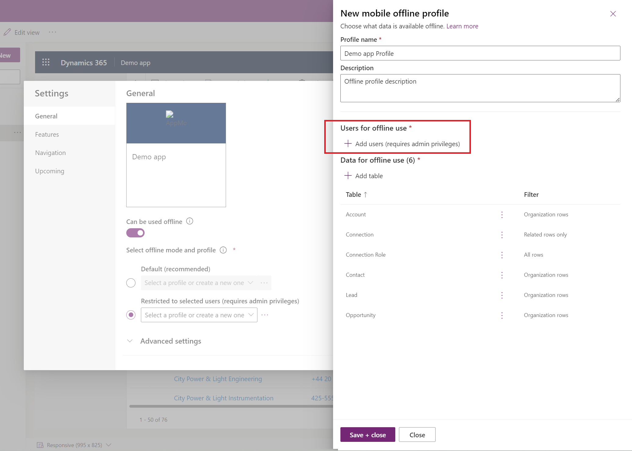Click the Add table icon button

pos(348,176)
